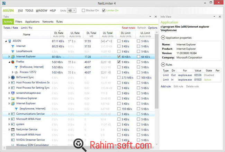Switch to the Rules tab
The height and width of the screenshot is (152, 225).
60,22
